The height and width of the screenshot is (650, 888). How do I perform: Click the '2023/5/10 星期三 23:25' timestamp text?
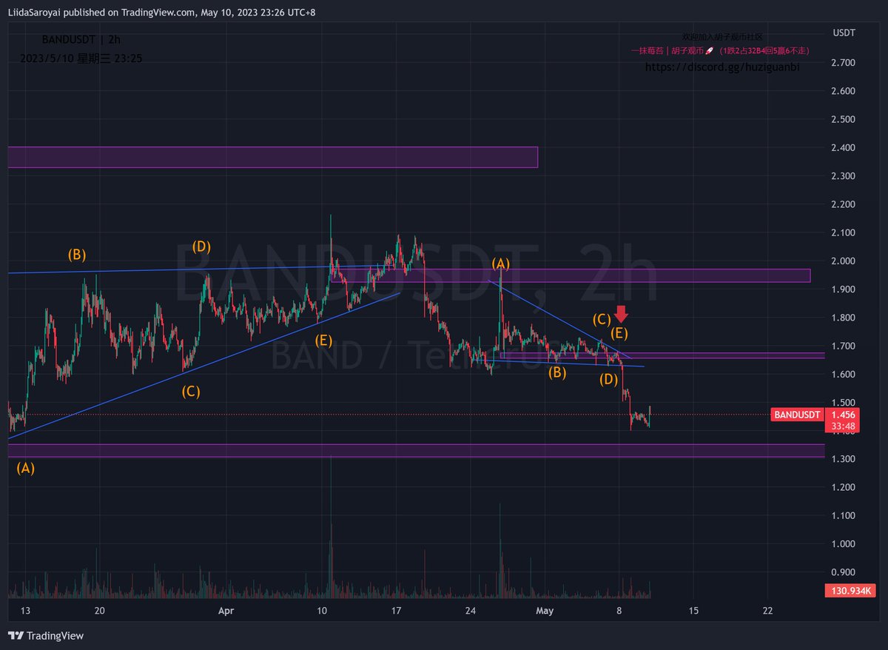(x=81, y=57)
